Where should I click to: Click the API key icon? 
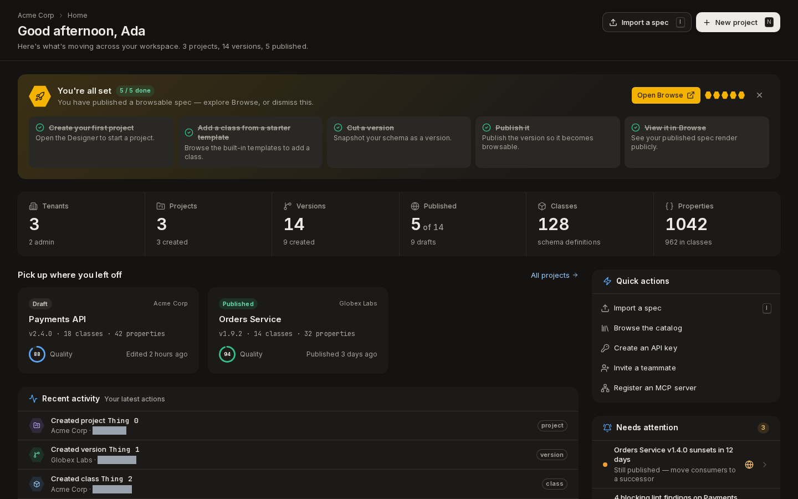pyautogui.click(x=605, y=348)
